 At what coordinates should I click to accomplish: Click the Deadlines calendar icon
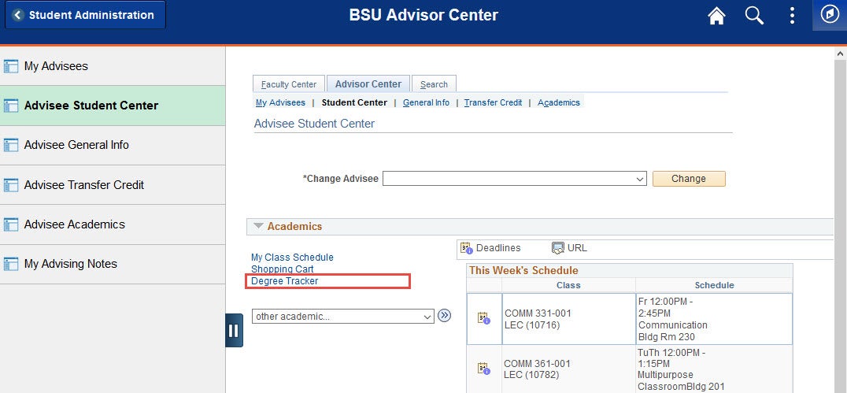(x=466, y=248)
